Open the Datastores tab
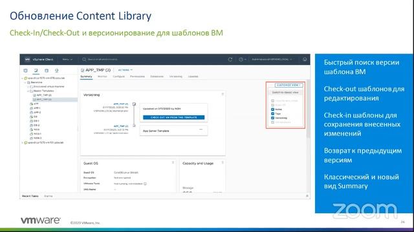 coord(157,77)
